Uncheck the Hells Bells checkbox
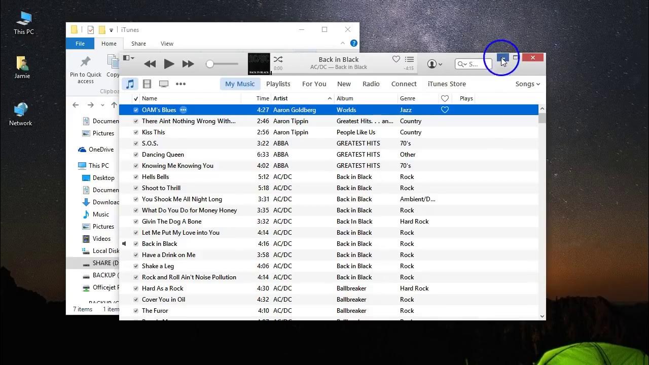The height and width of the screenshot is (365, 649). (x=135, y=177)
